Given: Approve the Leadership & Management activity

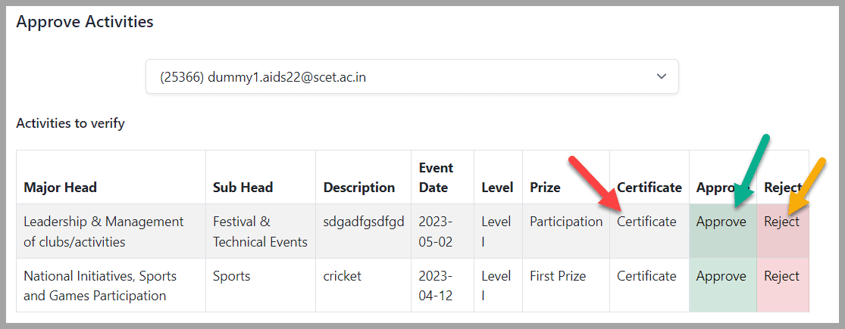Looking at the screenshot, I should 721,222.
